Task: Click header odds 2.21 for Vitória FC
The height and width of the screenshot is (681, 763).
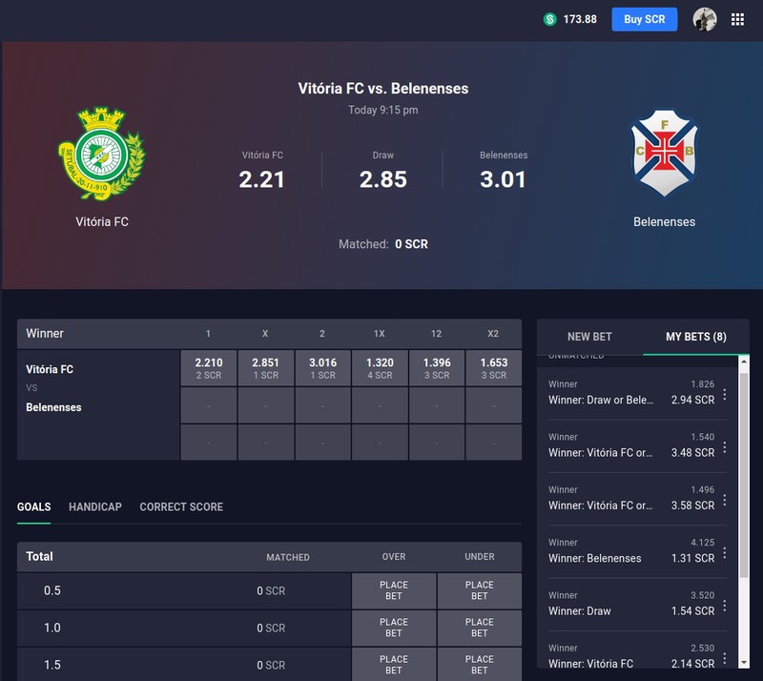Action: coord(261,179)
